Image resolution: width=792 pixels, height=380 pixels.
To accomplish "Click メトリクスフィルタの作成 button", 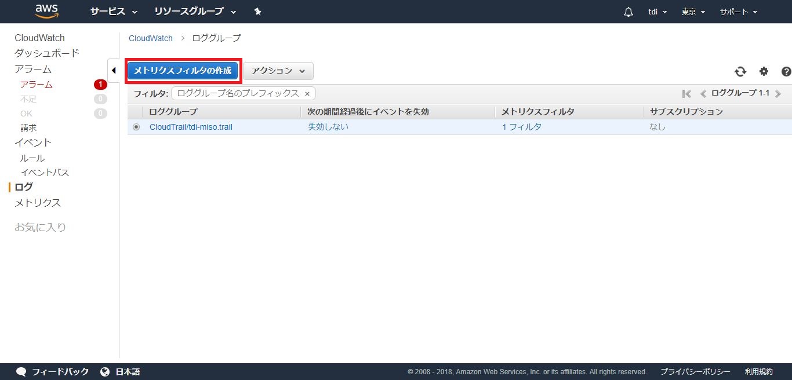I will 183,71.
